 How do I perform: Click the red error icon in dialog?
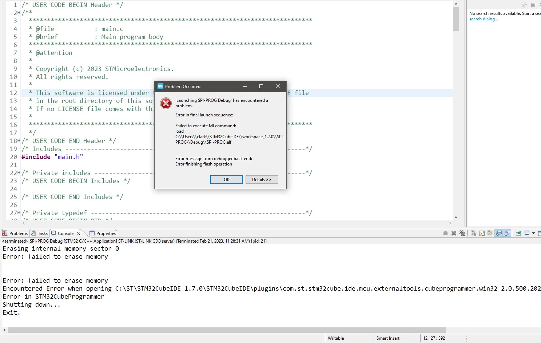click(x=166, y=103)
